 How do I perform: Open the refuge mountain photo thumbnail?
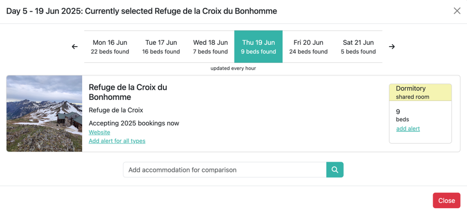[44, 114]
